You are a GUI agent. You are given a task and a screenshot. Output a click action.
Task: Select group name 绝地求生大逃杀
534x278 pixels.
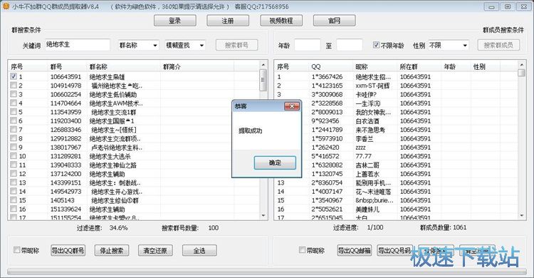click(x=110, y=156)
